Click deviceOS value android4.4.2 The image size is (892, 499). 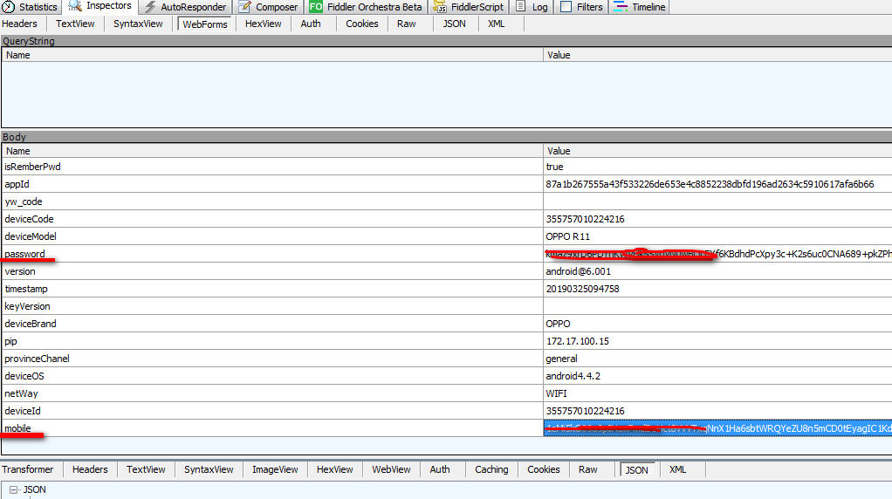coord(717,376)
